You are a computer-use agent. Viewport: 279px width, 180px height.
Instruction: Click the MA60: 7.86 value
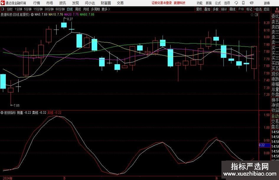[87, 14]
